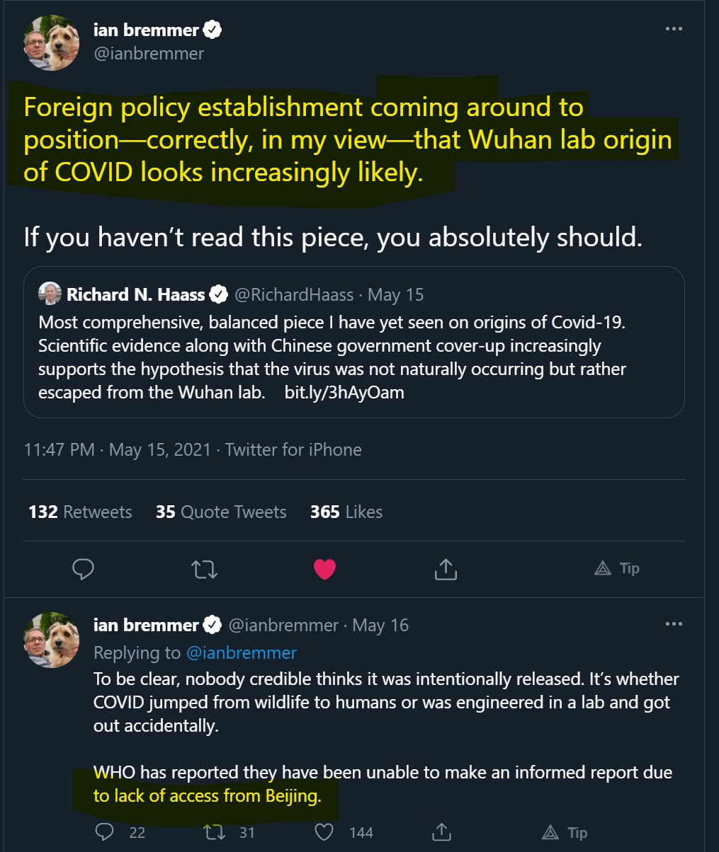Screen dimensions: 719x852
Task: Open more options menu on main tweet
Action: coord(674,29)
